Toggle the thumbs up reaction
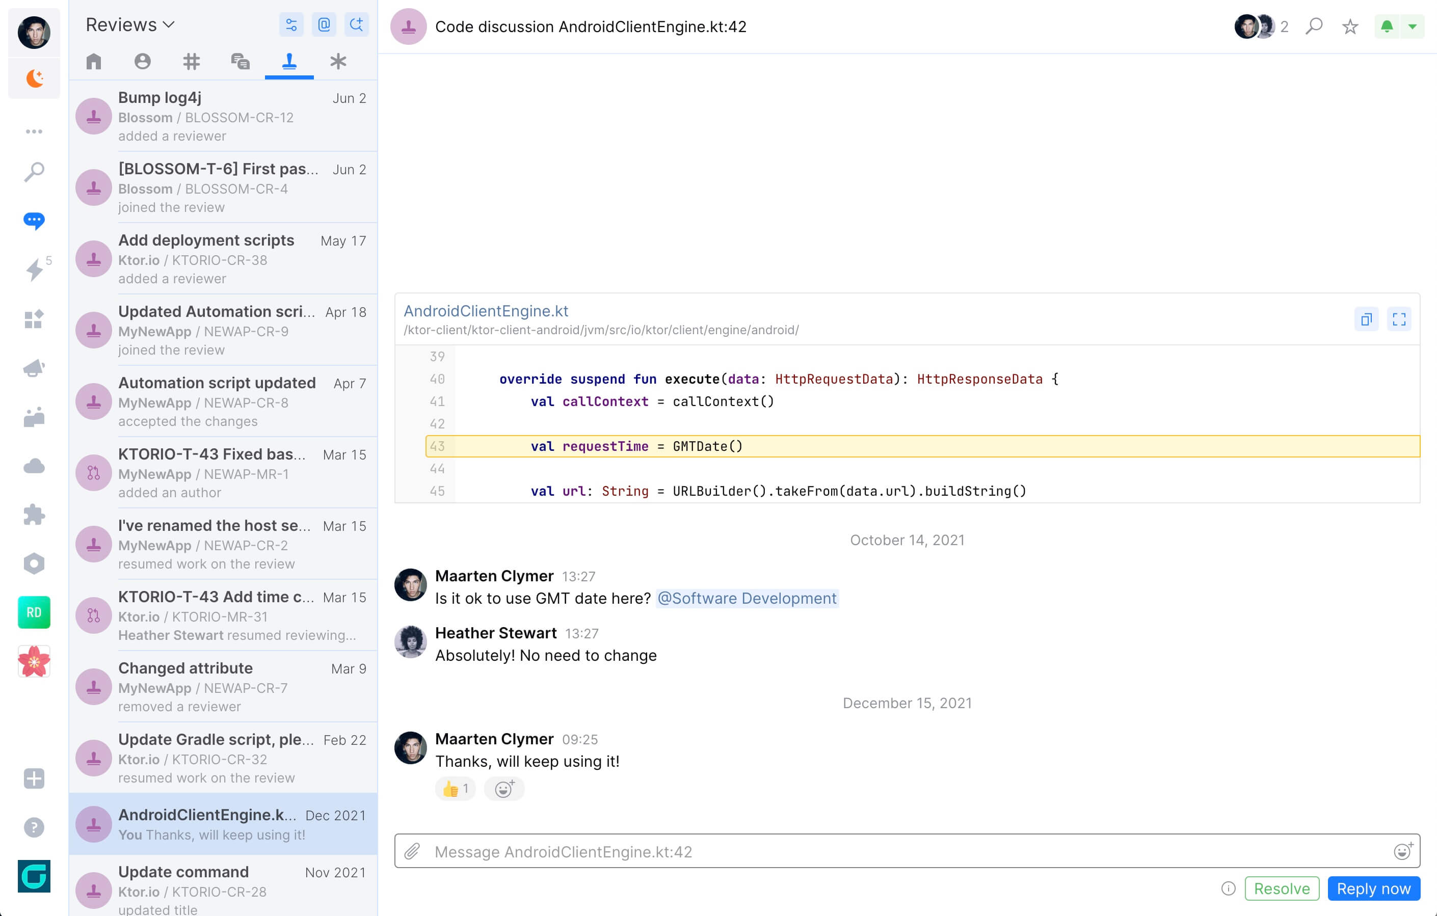The width and height of the screenshot is (1437, 916). pos(455,789)
